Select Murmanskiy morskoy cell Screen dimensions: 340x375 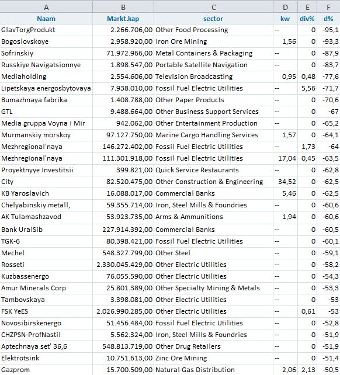tap(46, 135)
